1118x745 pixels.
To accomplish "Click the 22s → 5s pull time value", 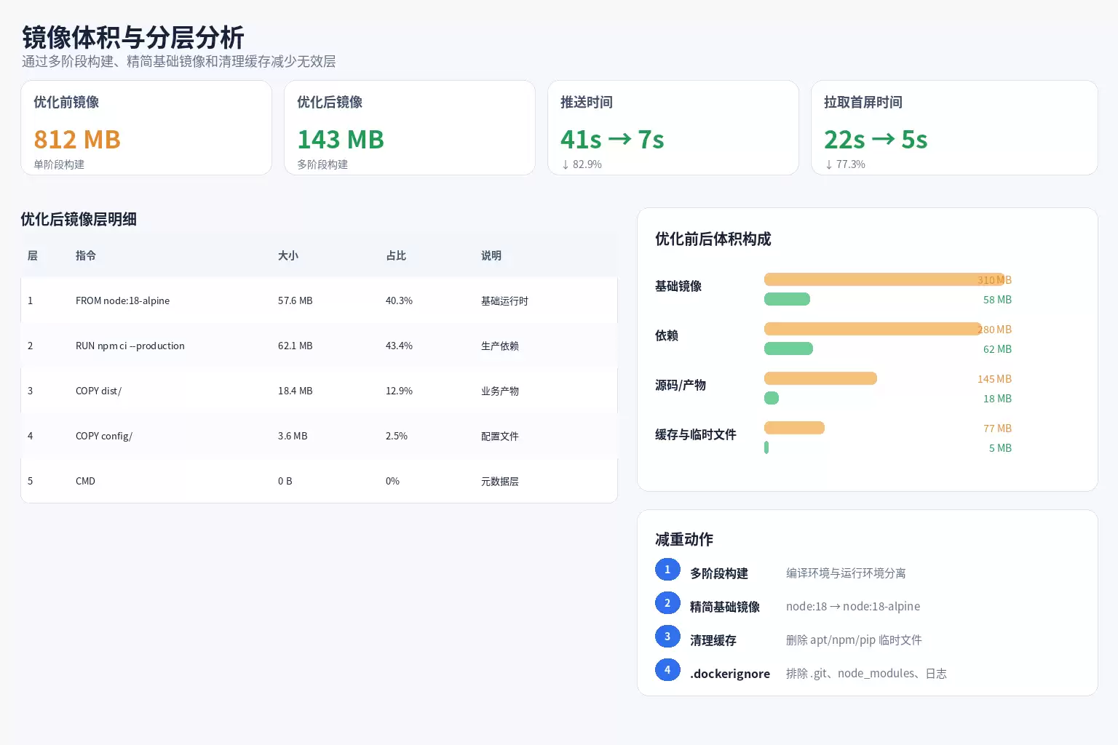I will (x=876, y=139).
